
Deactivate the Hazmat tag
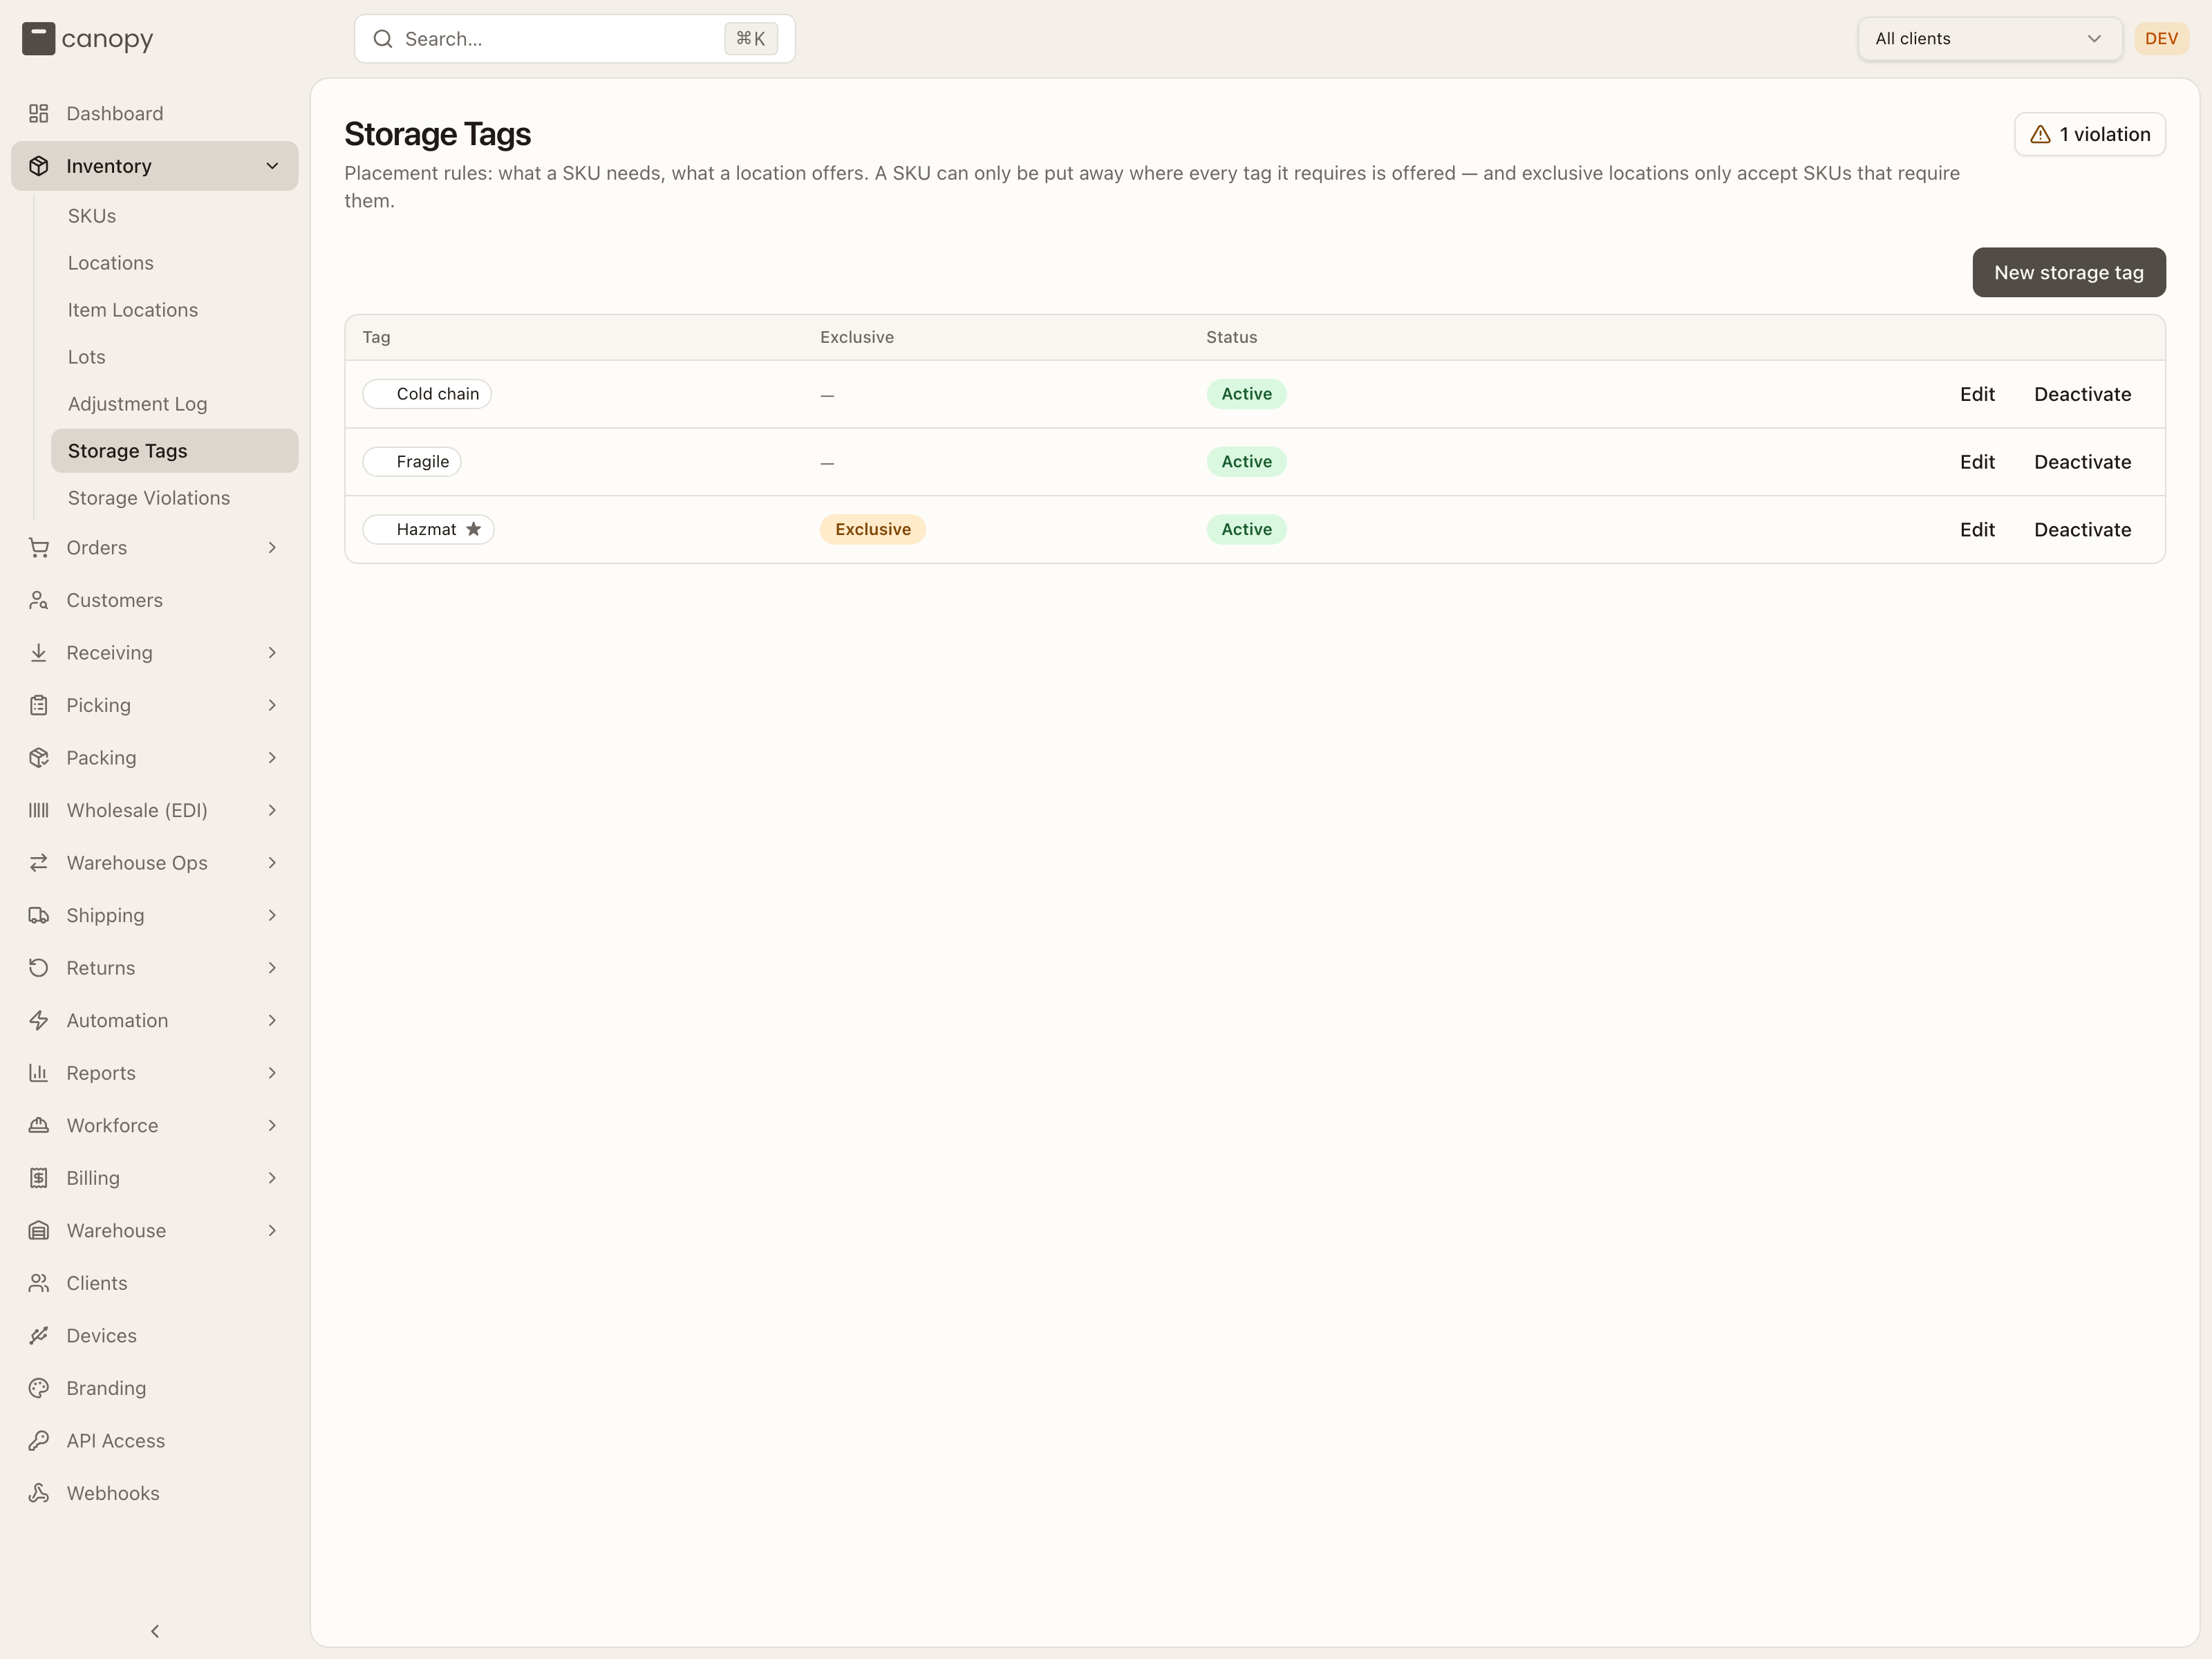[2082, 530]
